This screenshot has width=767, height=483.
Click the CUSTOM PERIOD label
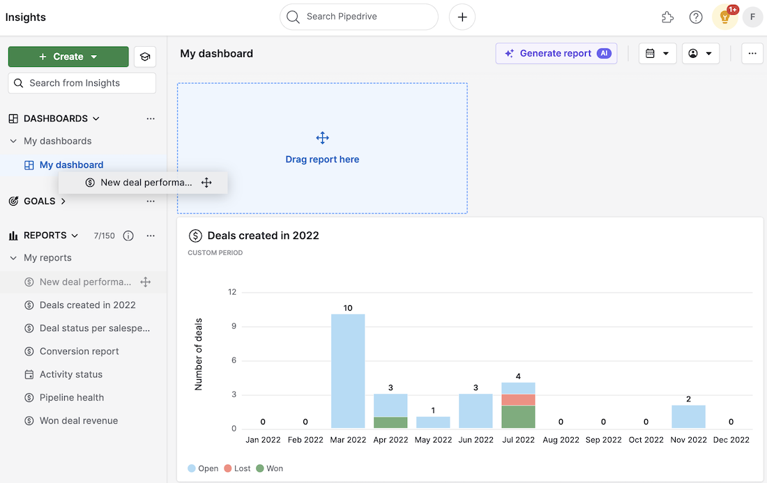coord(215,253)
